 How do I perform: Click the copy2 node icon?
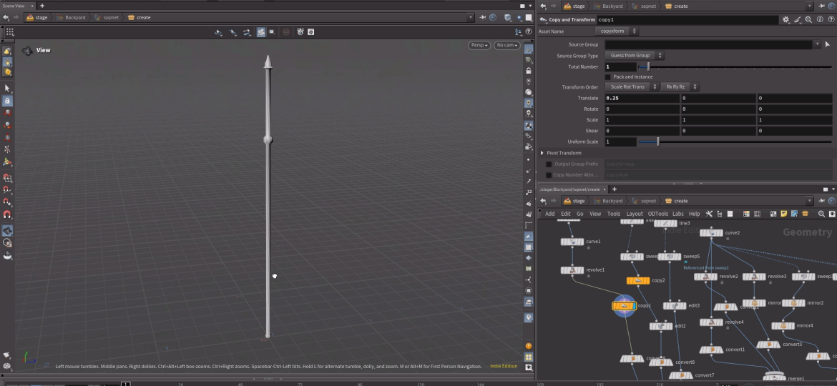[637, 281]
